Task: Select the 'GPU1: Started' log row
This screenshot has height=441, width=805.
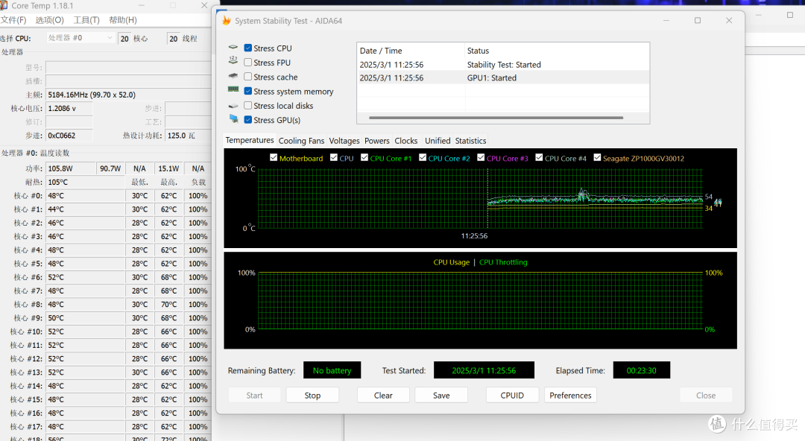Action: (x=503, y=78)
